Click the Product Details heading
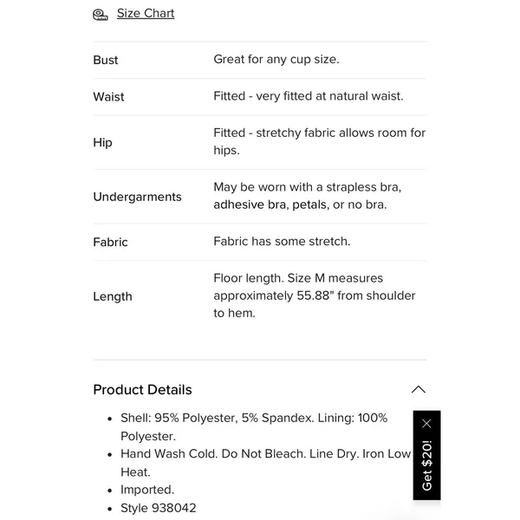The width and height of the screenshot is (520, 520). tap(143, 390)
